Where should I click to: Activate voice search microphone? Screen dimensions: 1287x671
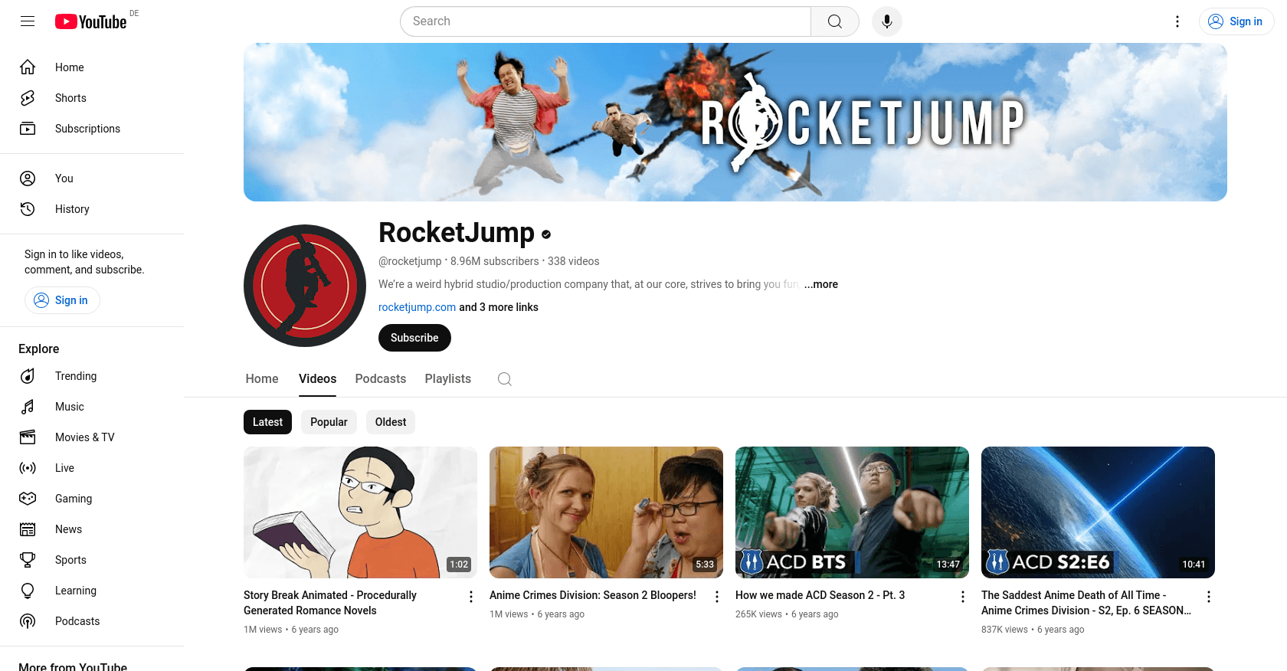coord(886,21)
